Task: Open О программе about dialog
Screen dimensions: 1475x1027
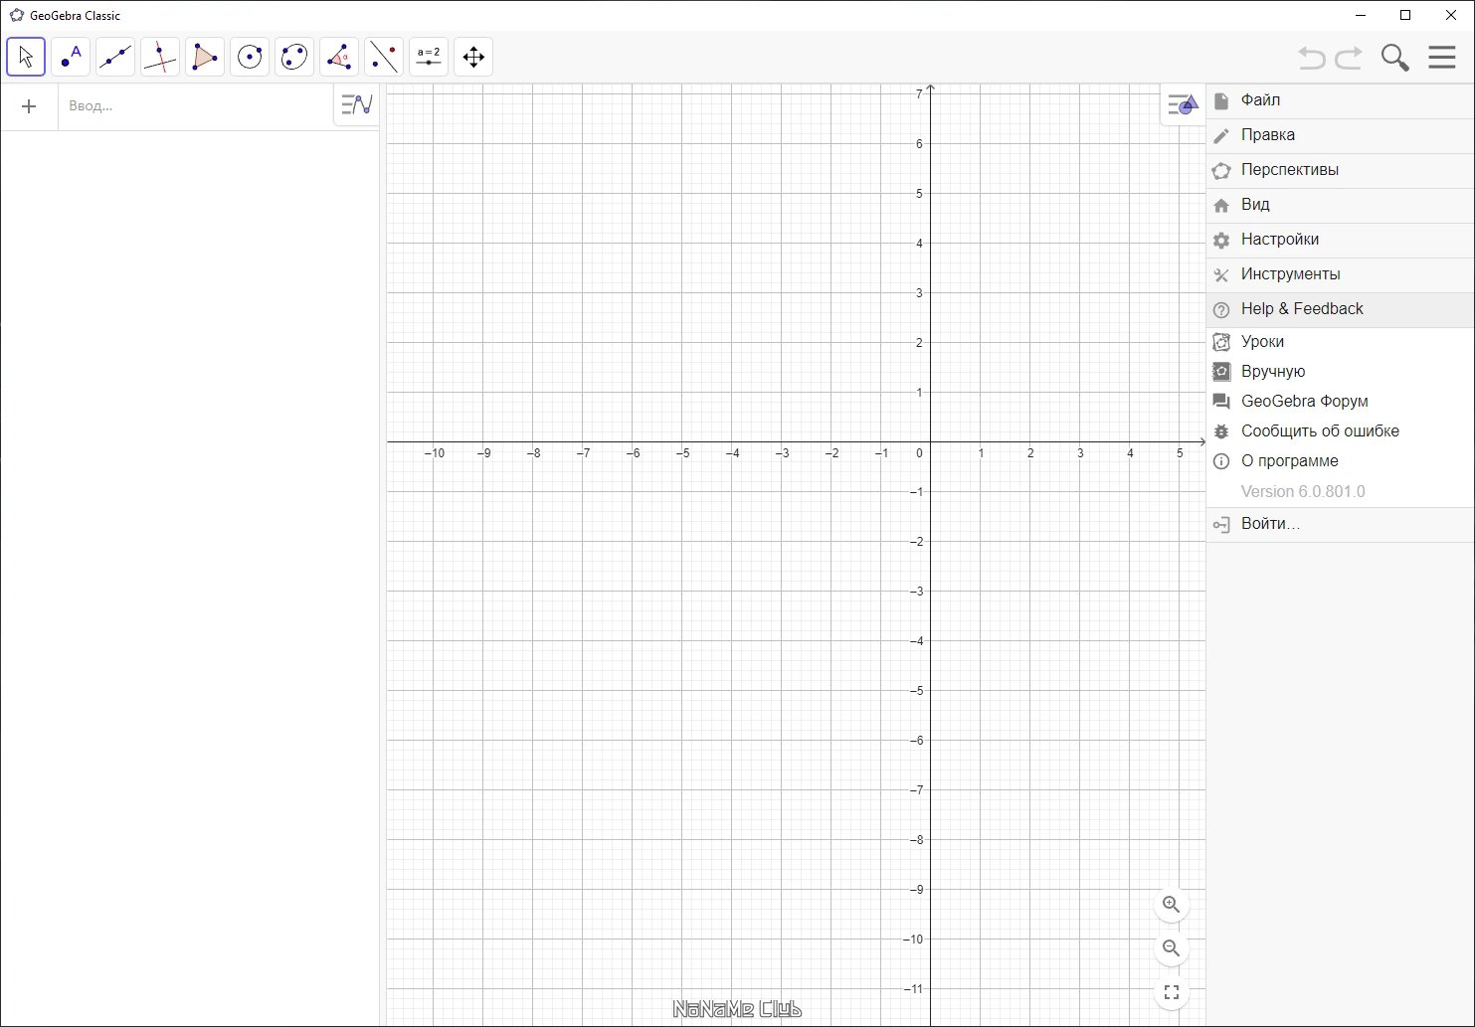Action: 1341,461
